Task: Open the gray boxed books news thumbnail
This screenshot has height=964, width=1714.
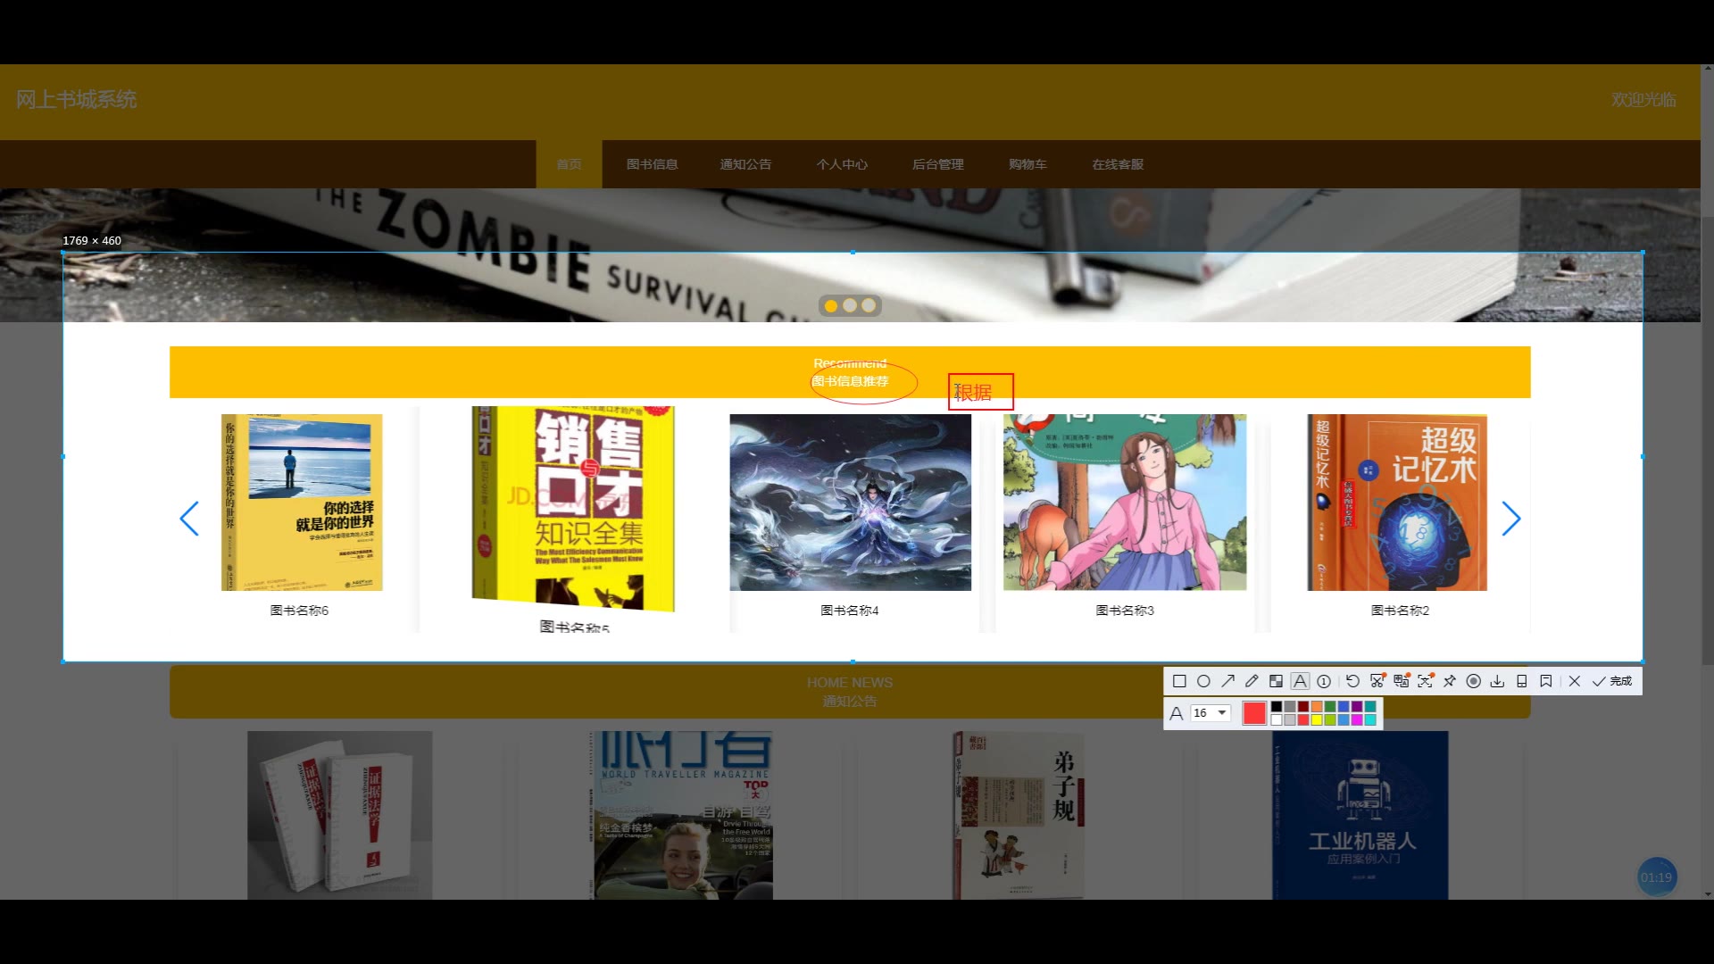Action: tap(339, 815)
